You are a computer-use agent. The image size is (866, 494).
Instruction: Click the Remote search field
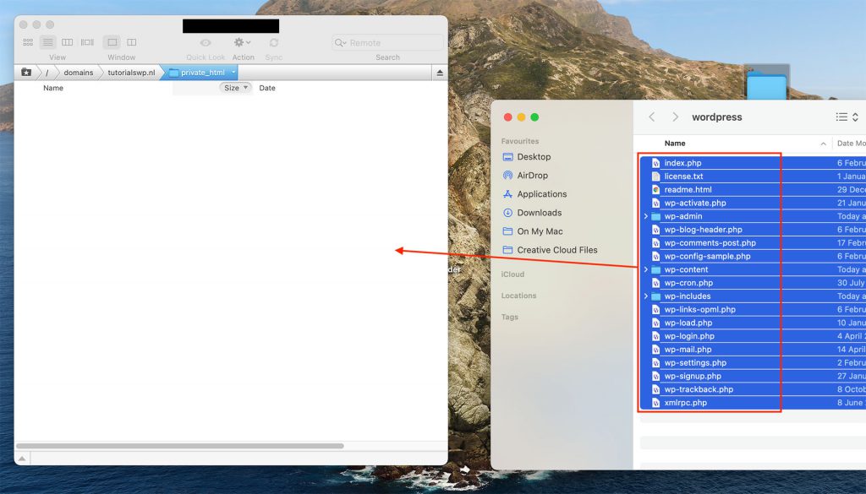(387, 42)
